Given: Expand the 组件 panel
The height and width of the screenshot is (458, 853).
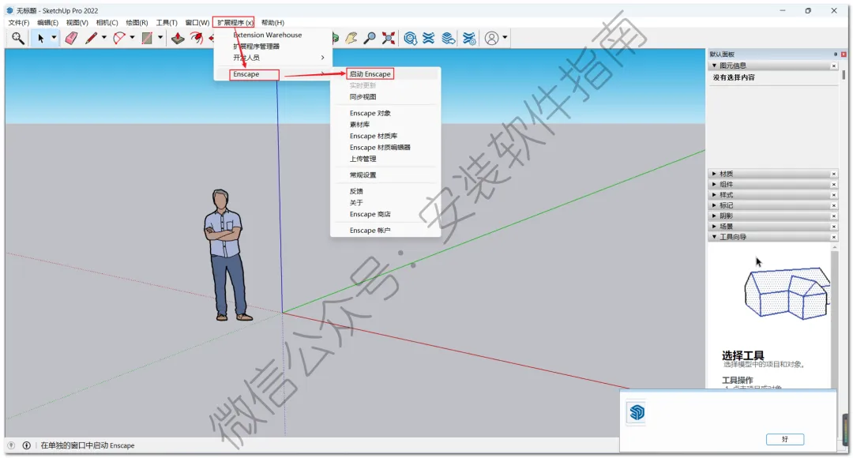Looking at the screenshot, I should (x=714, y=185).
